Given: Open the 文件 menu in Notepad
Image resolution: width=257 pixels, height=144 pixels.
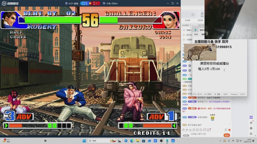Looking at the screenshot, I should tap(196, 35).
